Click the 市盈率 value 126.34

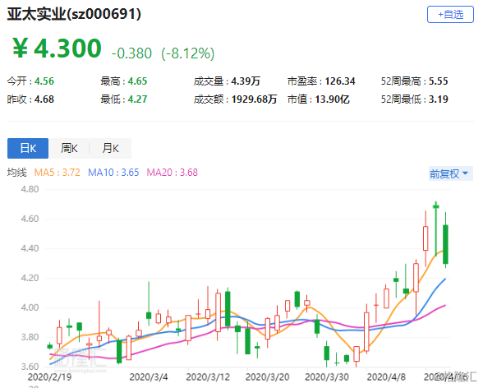(340, 81)
